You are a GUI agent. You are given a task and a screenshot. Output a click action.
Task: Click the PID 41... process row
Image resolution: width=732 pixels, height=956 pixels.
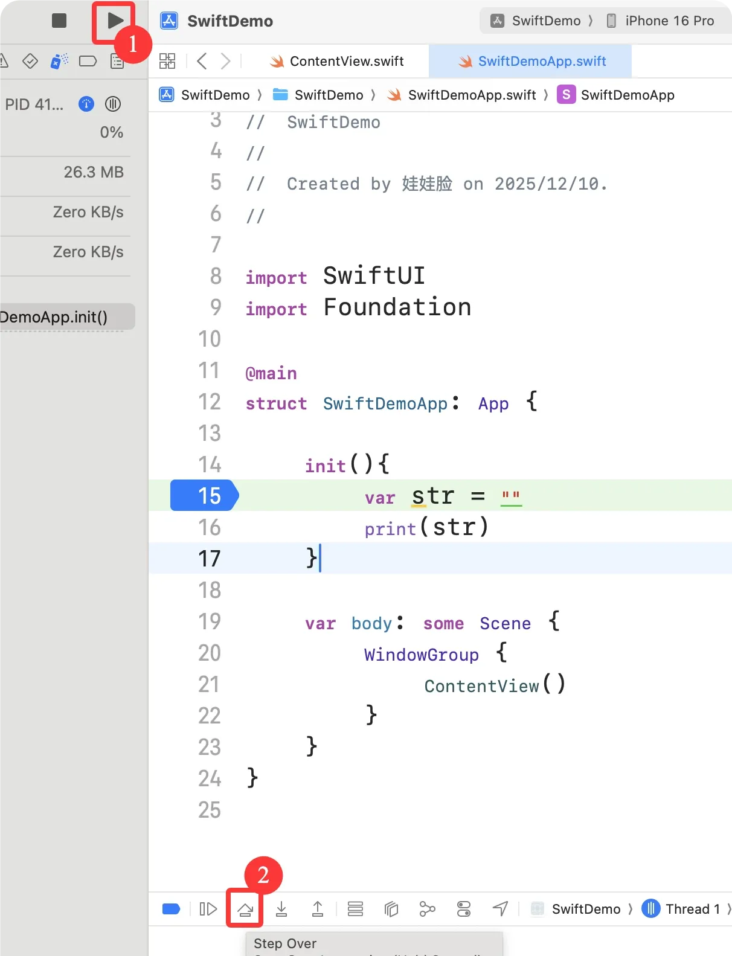pos(34,104)
